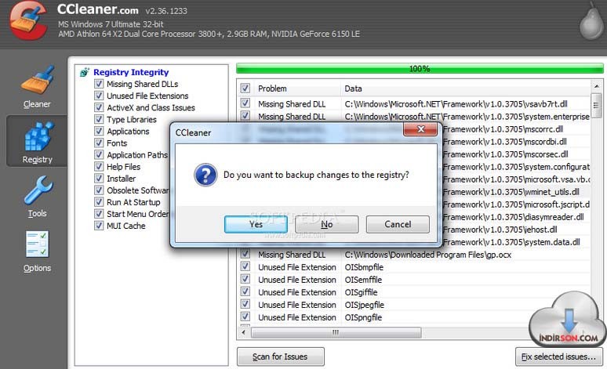This screenshot has height=369, width=607.
Task: Click the CCleaner.com title text
Action: point(97,9)
